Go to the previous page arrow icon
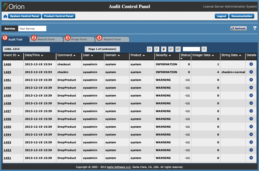The height and width of the screenshot is (171, 259). 157,49
